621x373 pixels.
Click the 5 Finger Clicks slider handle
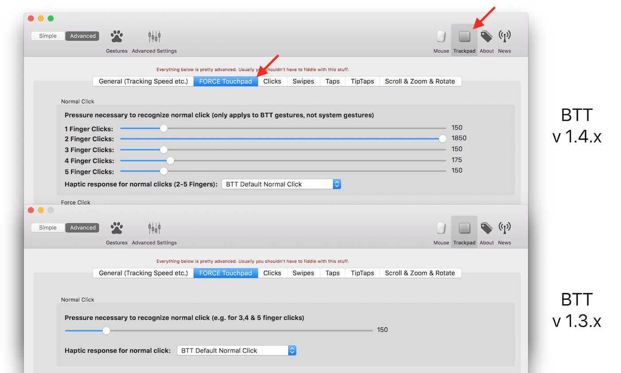click(x=164, y=171)
